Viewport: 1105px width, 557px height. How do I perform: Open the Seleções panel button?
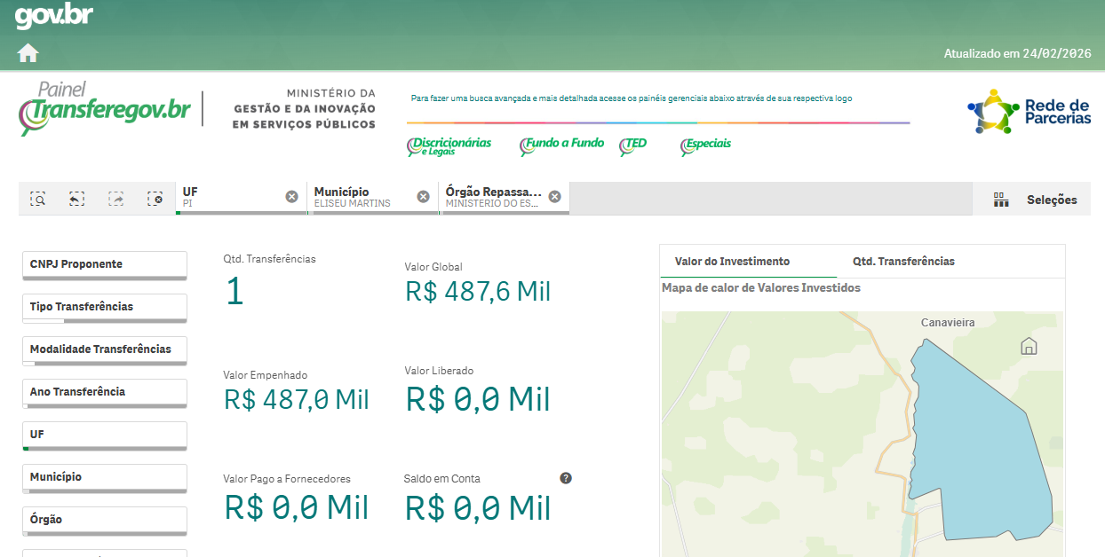[x=1035, y=200]
